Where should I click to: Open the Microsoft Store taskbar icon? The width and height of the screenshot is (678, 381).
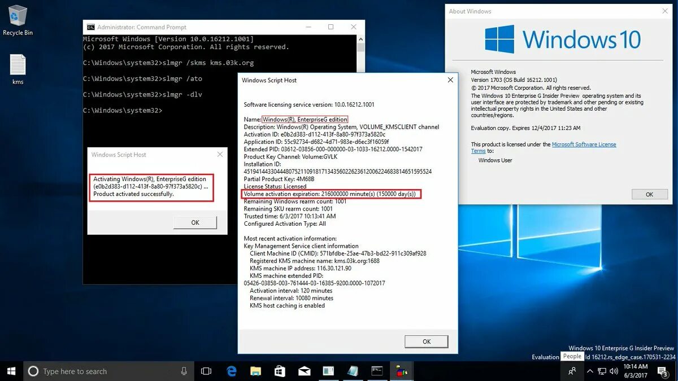280,371
